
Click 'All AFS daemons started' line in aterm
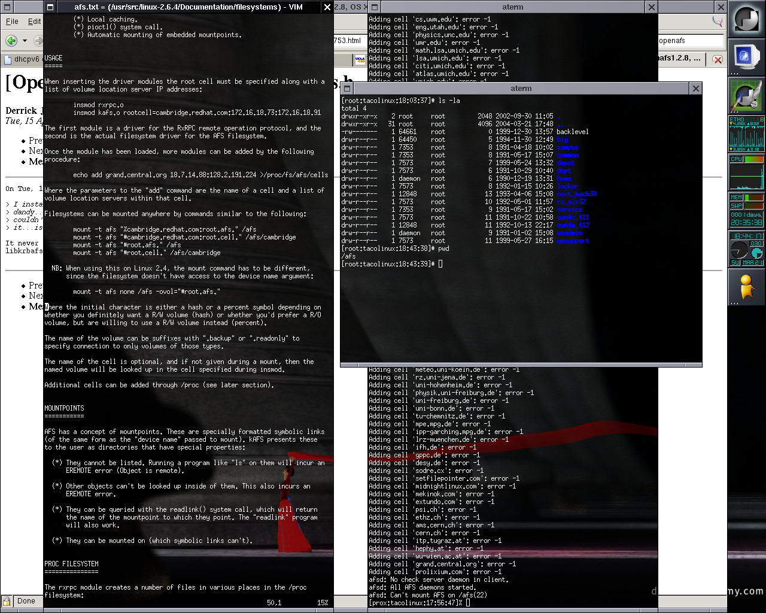422,587
